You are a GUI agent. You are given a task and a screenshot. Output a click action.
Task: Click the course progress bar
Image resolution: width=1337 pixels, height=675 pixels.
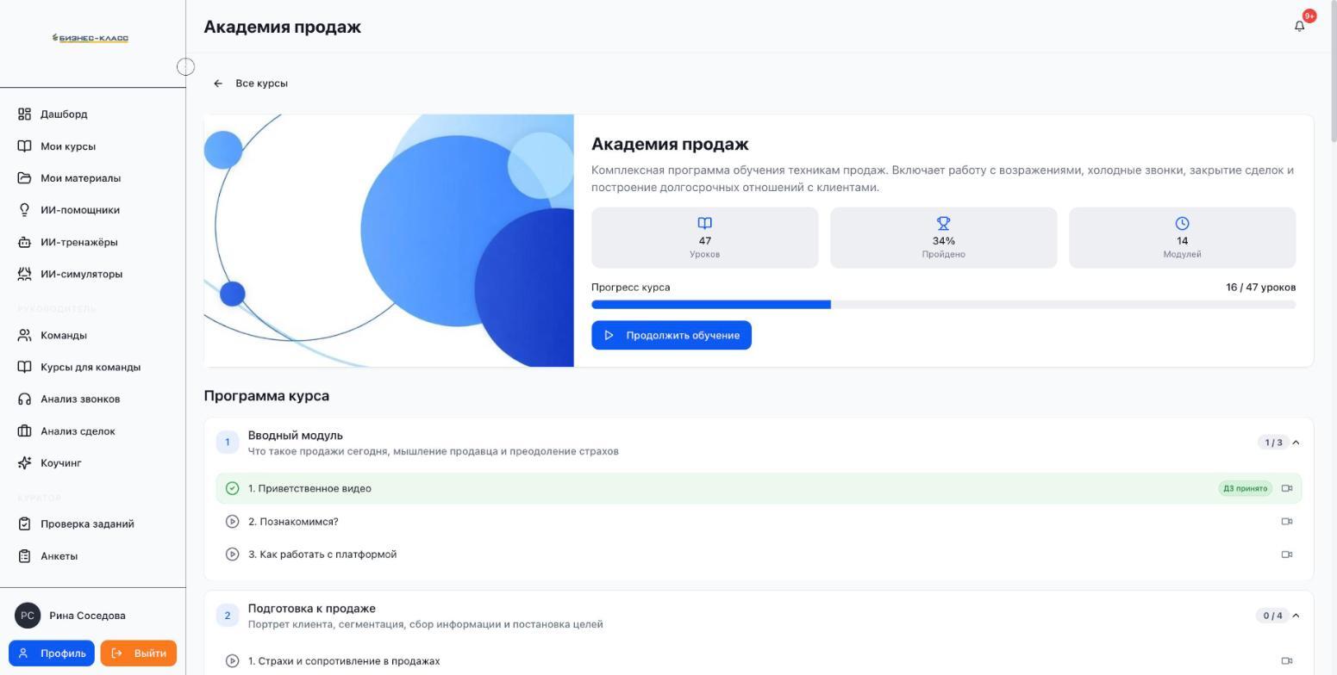943,305
